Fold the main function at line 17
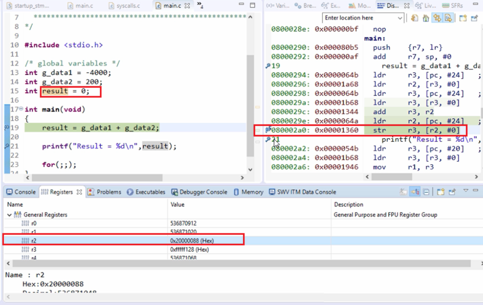The width and height of the screenshot is (483, 305). 21,108
